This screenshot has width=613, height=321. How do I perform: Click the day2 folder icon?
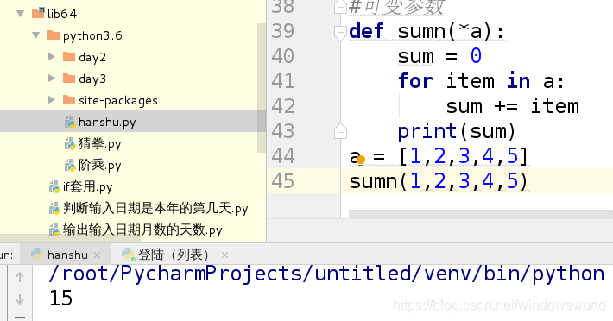coord(69,57)
